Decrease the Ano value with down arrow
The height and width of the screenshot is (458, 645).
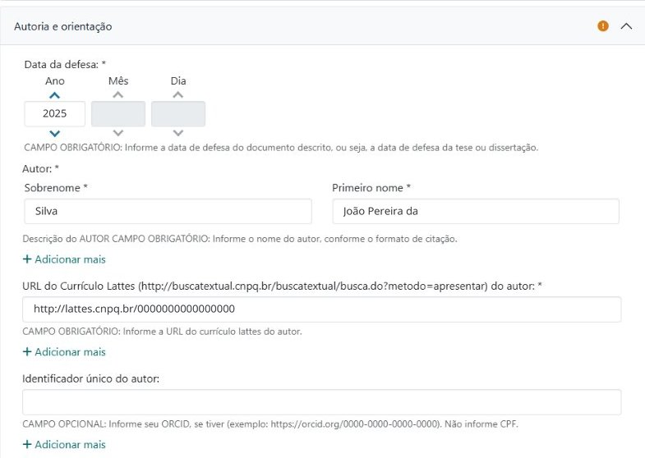[54, 133]
